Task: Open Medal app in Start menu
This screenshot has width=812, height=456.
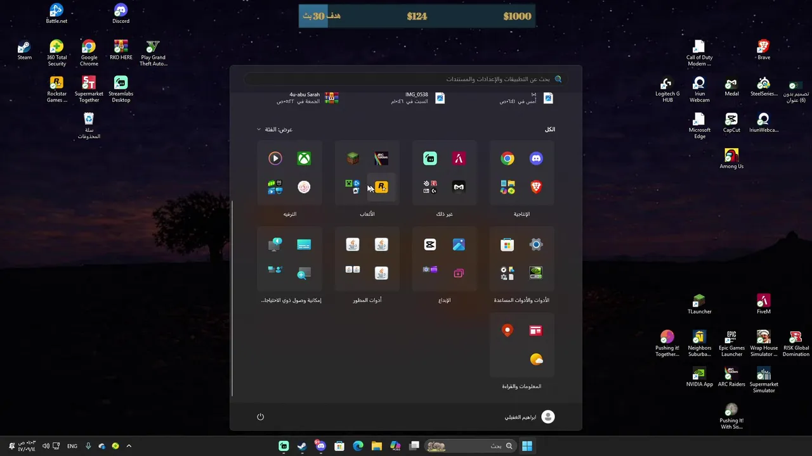Action: [x=459, y=187]
